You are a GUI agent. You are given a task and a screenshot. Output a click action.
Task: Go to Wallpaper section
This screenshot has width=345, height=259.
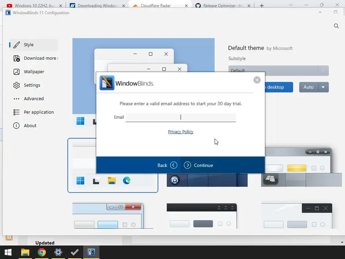tap(33, 72)
